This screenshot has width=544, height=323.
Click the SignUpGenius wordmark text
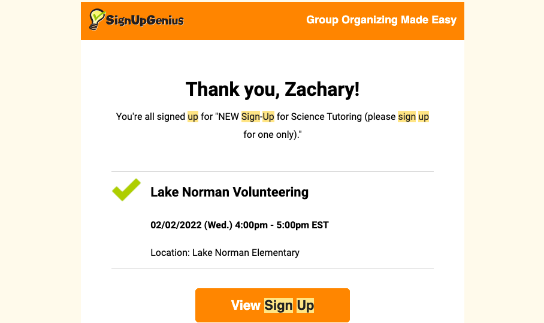coord(144,21)
